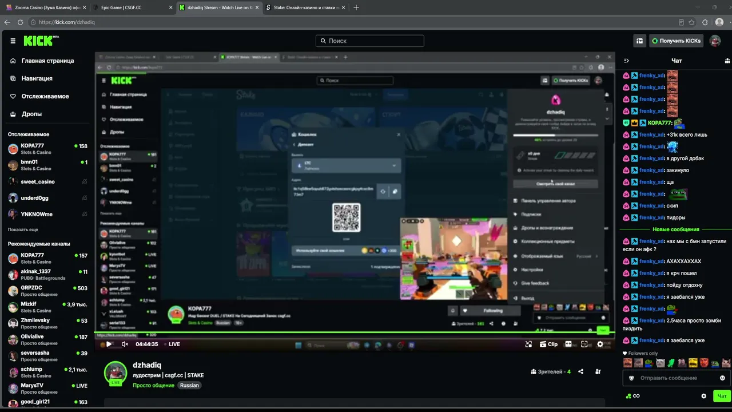Click the first quick emote in chat

pyautogui.click(x=628, y=363)
